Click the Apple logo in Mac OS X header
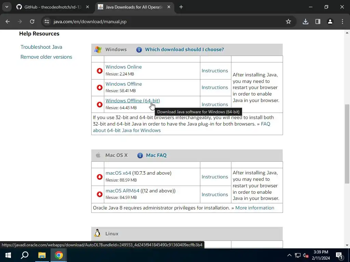 (x=98, y=155)
